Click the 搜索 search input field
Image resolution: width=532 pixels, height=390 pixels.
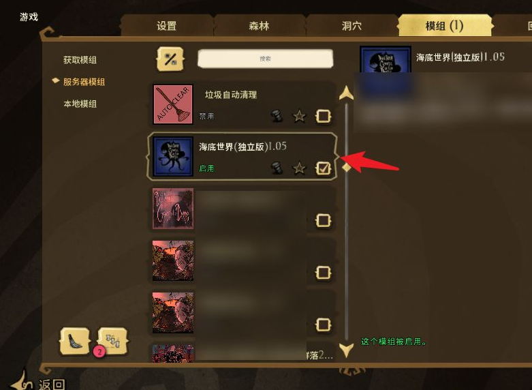tap(266, 59)
